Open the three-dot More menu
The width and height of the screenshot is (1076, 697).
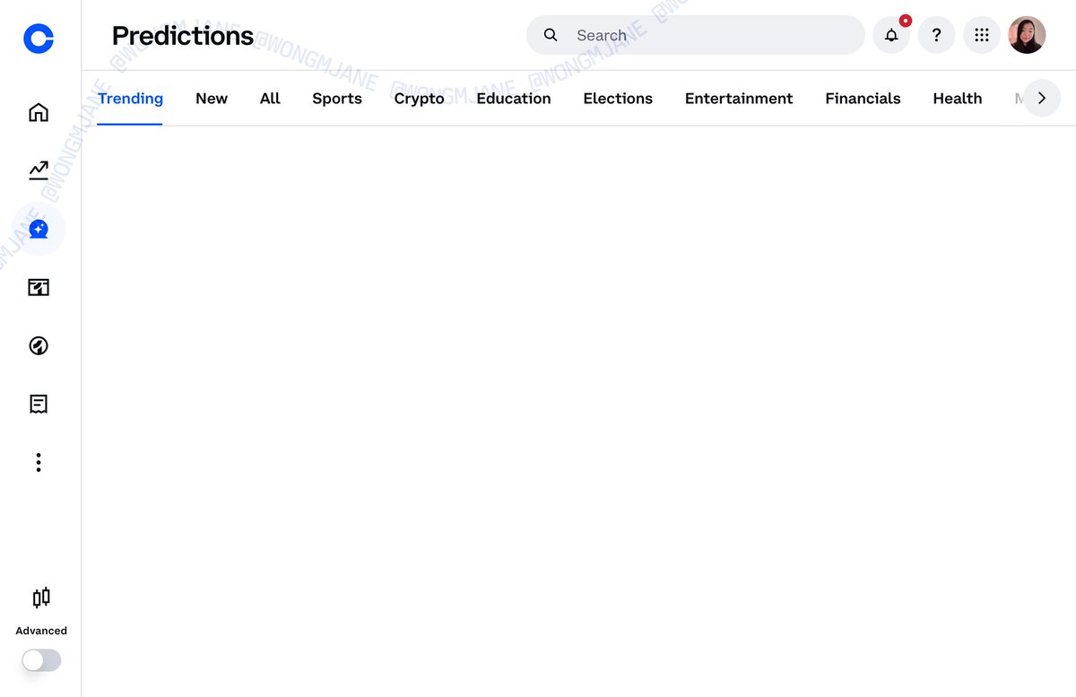[38, 461]
